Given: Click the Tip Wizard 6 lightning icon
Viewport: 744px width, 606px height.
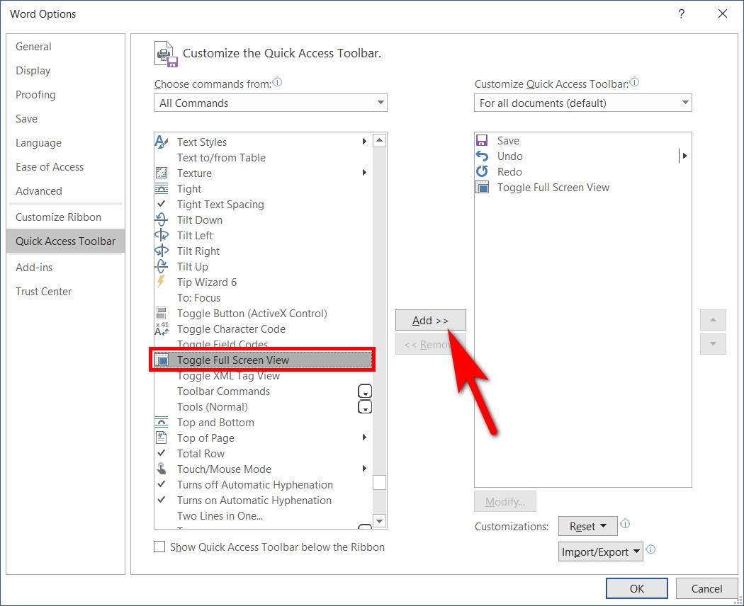Looking at the screenshot, I should click(161, 282).
